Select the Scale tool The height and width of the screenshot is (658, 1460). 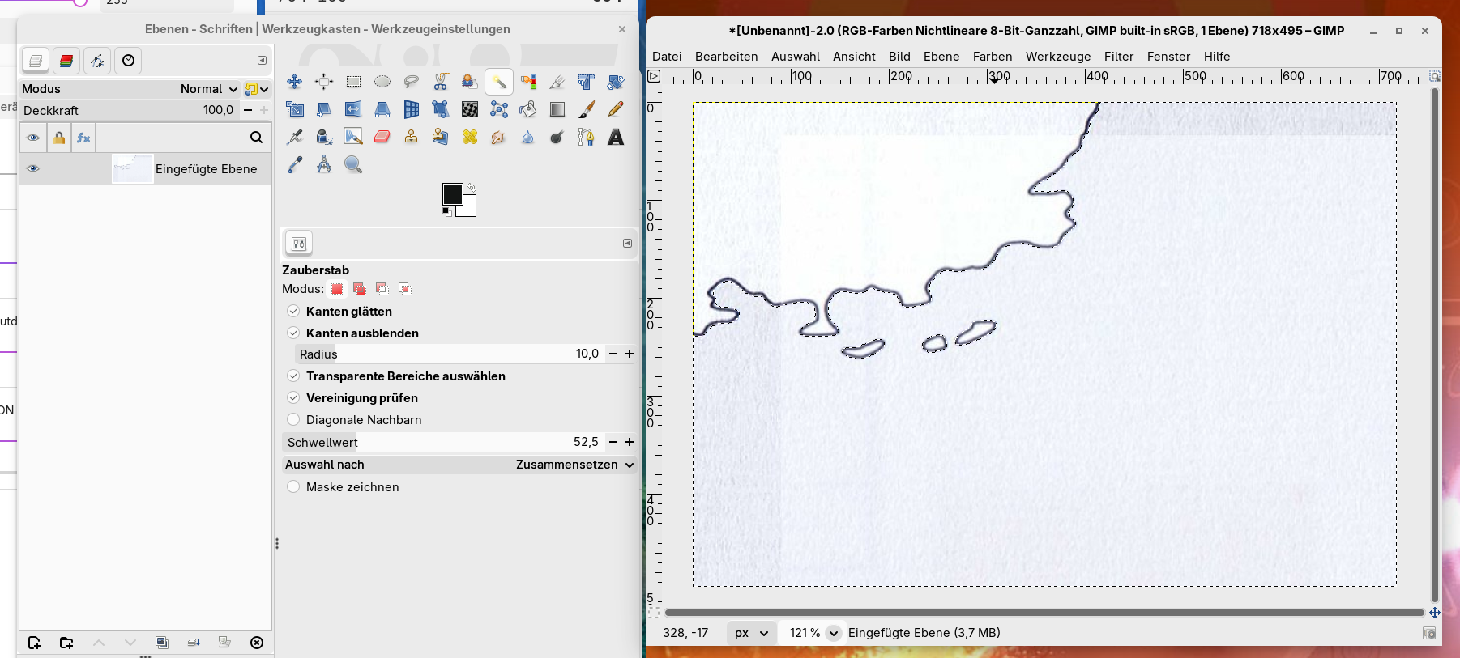pyautogui.click(x=295, y=109)
